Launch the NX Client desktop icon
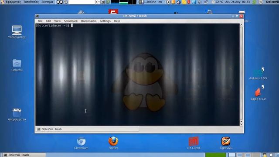279x157 pixels. [x=194, y=143]
